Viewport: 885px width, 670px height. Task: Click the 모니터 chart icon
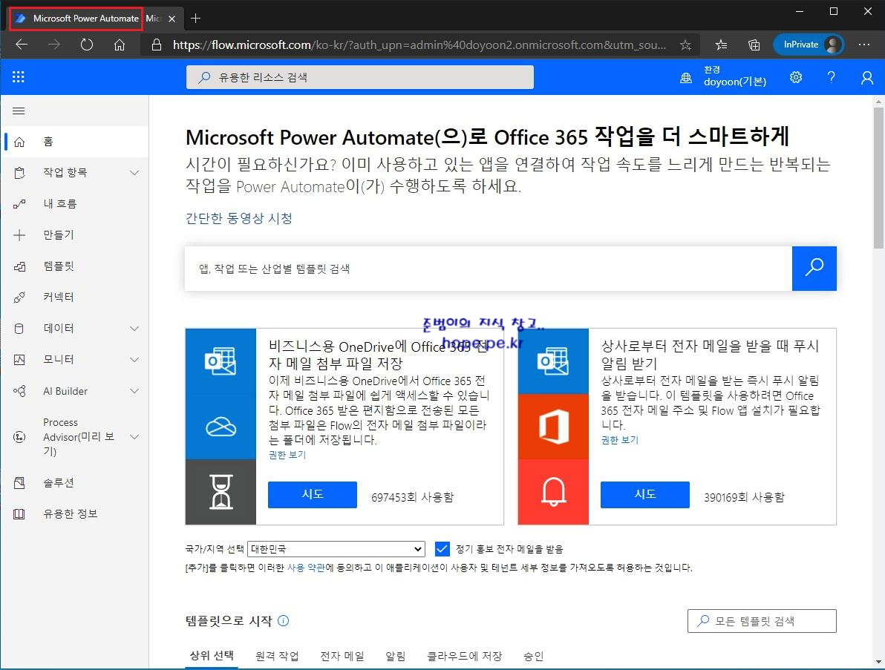click(19, 359)
